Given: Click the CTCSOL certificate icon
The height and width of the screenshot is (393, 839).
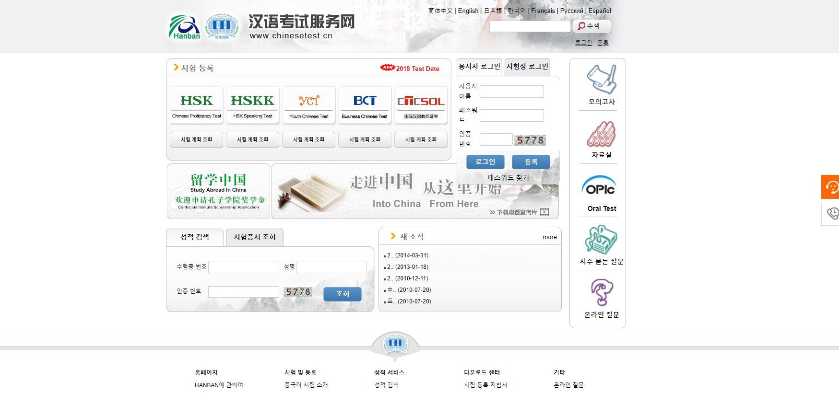Looking at the screenshot, I should point(421,105).
